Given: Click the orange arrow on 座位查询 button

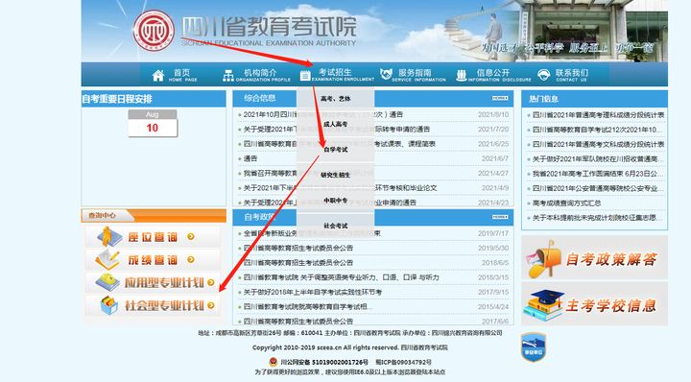Looking at the screenshot, I should pos(191,237).
